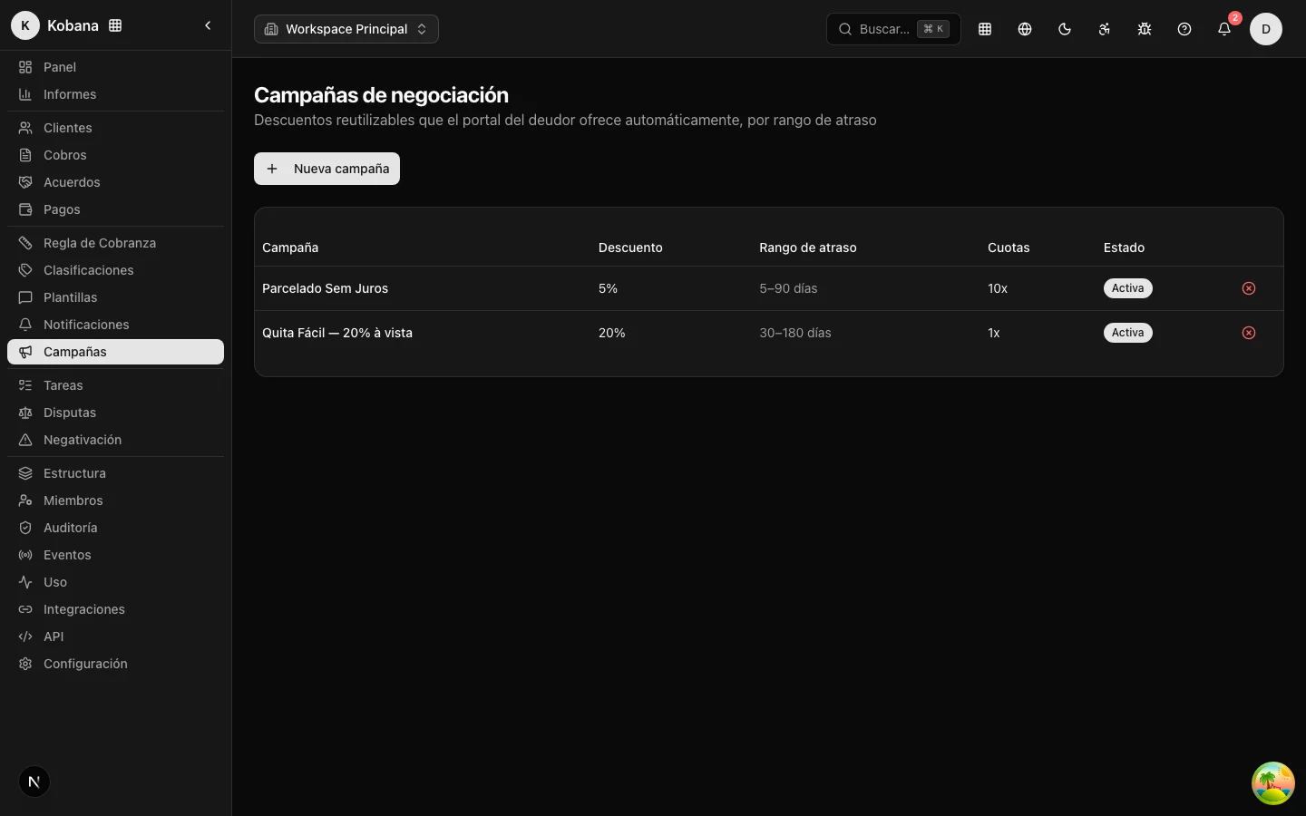The height and width of the screenshot is (816, 1306).
Task: Click Activa badge for Quita Fácil row
Action: 1128,333
